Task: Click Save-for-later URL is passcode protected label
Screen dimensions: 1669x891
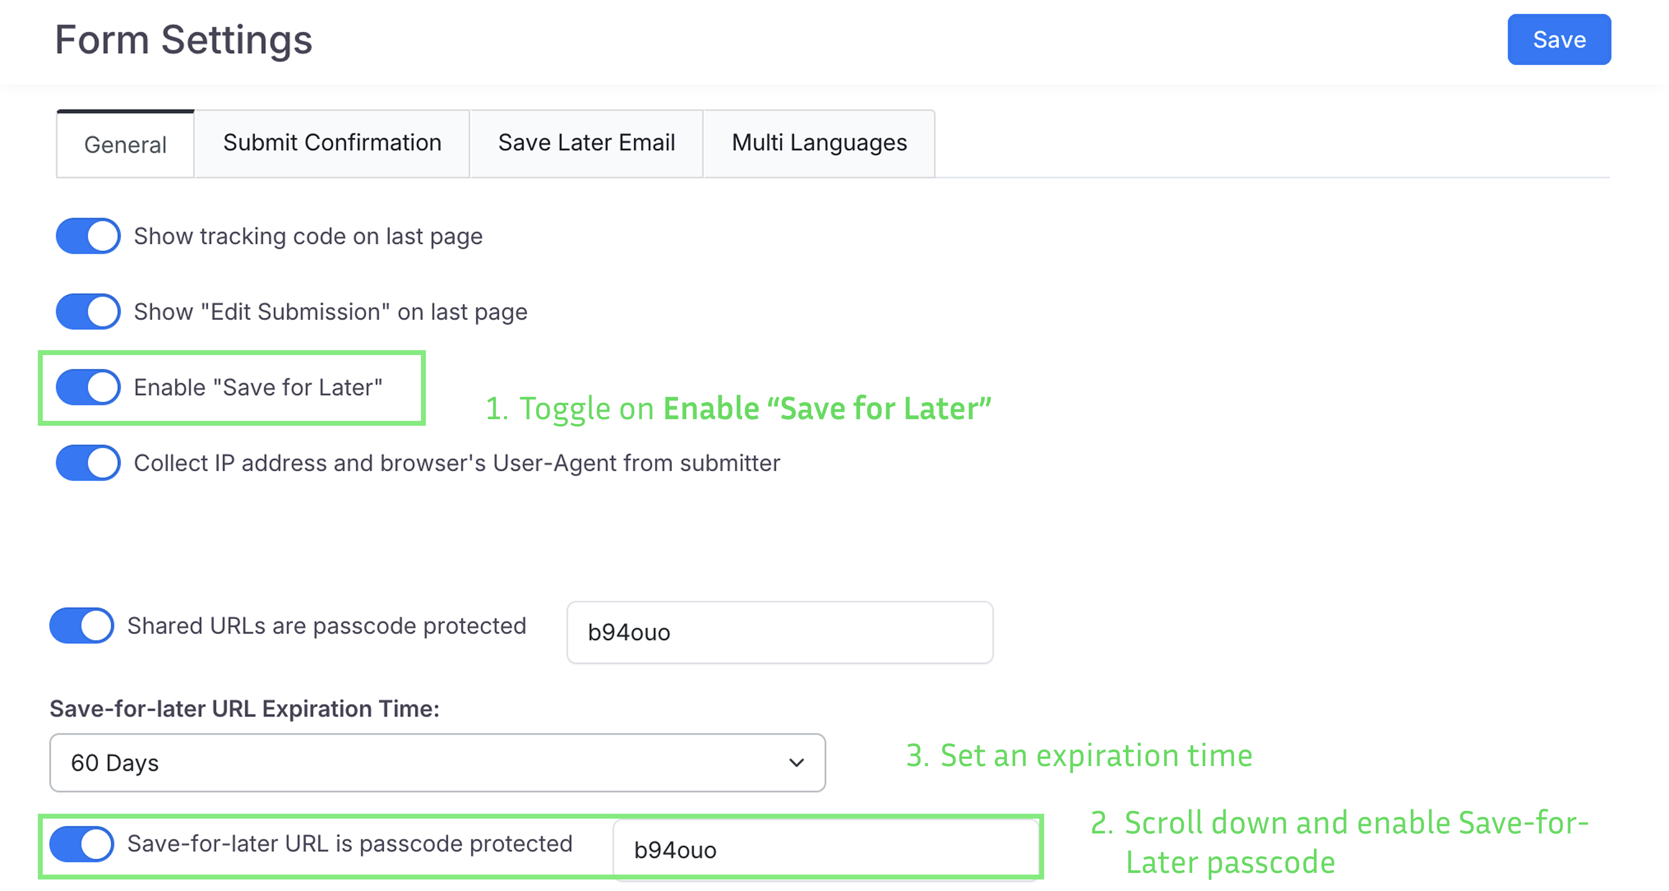Action: tap(350, 844)
